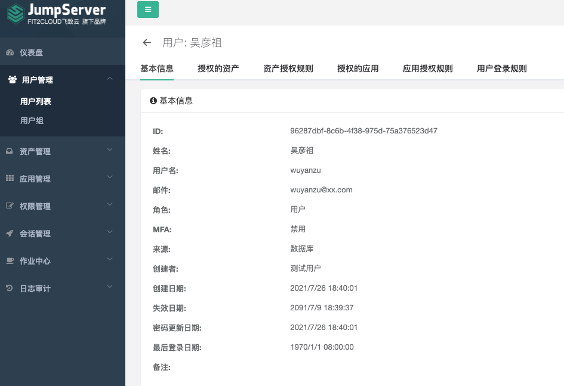Expand the 应用管理 menu chevron
This screenshot has height=386, width=564.
click(110, 177)
